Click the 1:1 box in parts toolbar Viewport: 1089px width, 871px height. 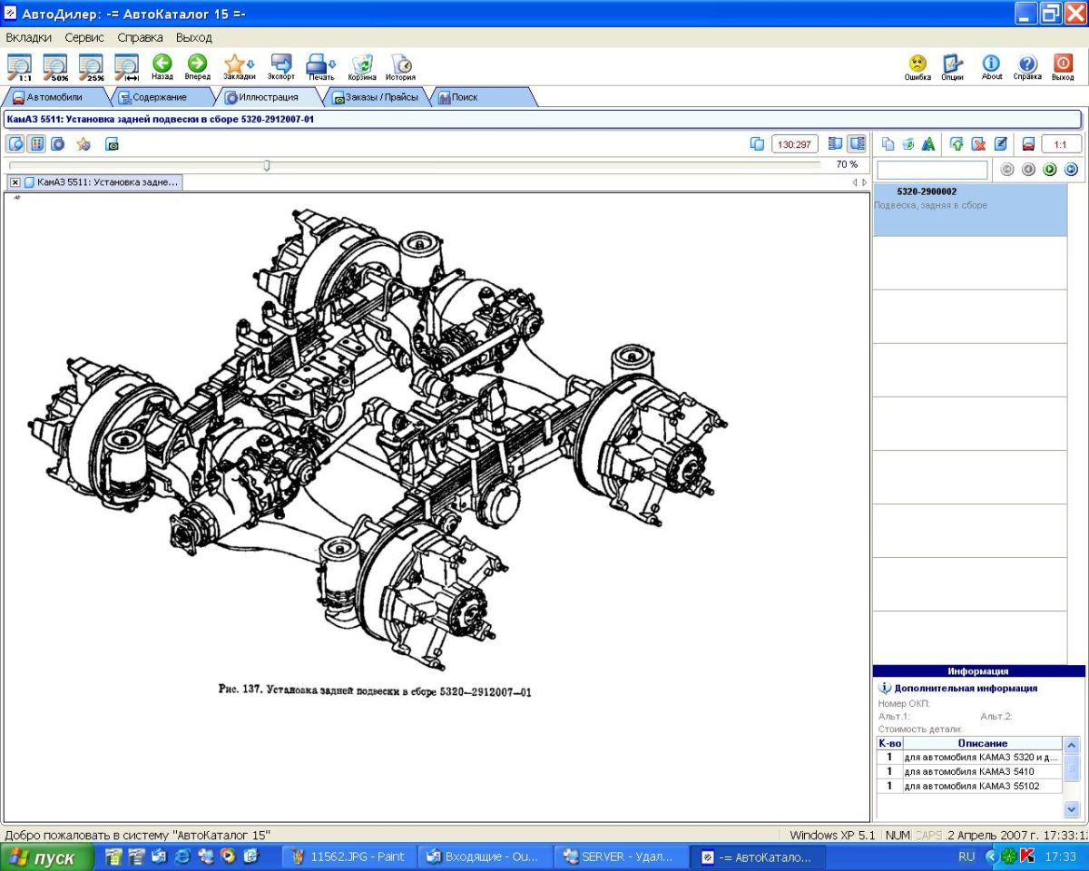click(x=1061, y=143)
